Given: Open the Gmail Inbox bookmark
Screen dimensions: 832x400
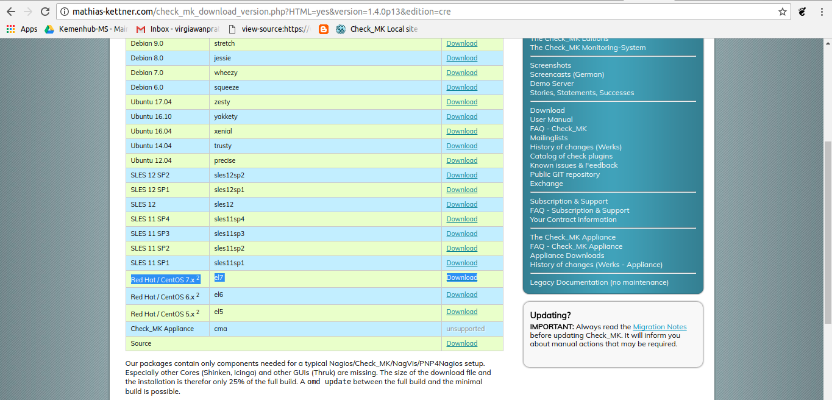Looking at the screenshot, I should [x=176, y=29].
